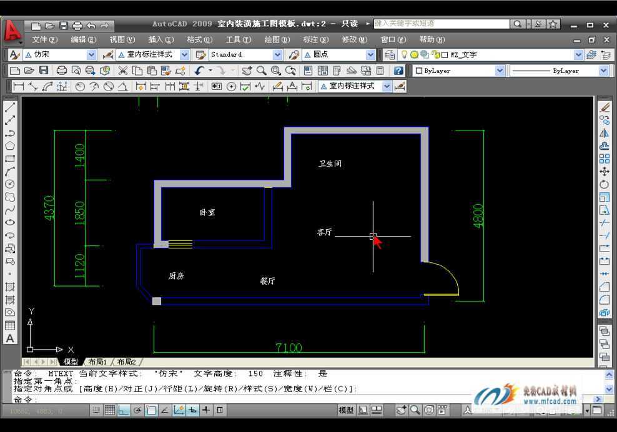Expand 室内标注样式 dropdown in dimension toolbar

(387, 86)
